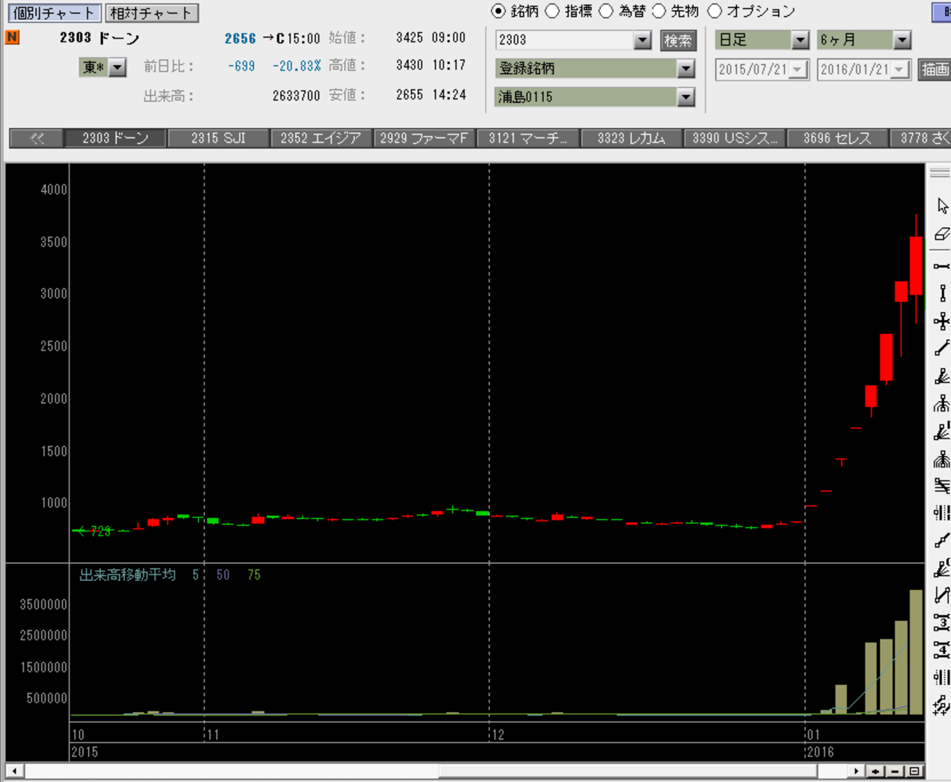The height and width of the screenshot is (782, 951).
Task: Select the 3121 マーチ stock tab
Action: (527, 138)
